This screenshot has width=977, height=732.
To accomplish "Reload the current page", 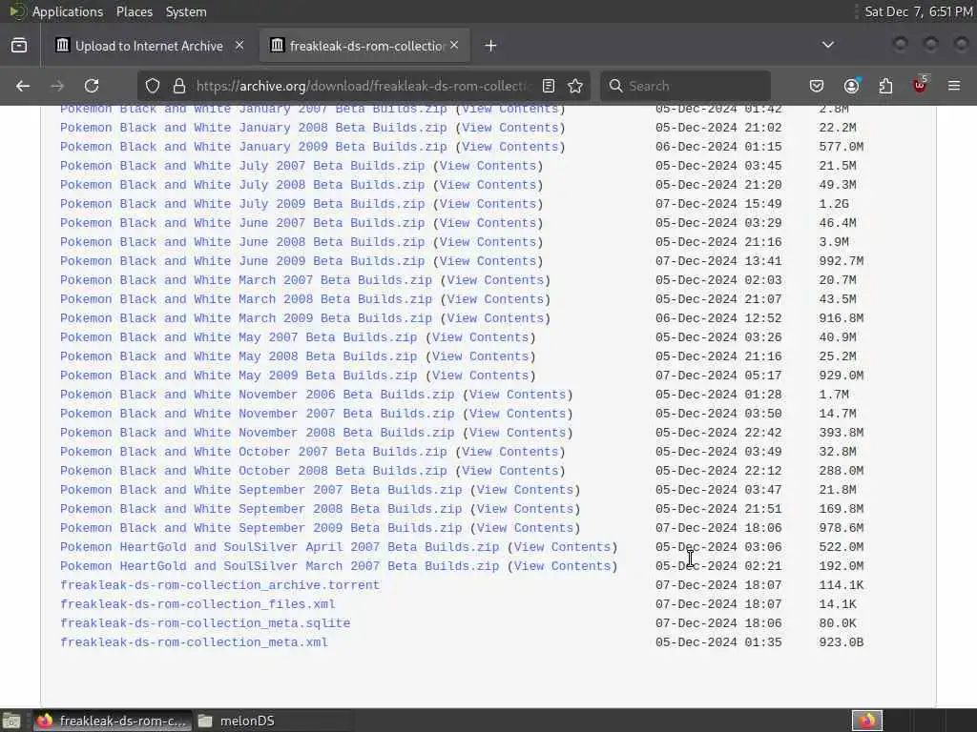I will 92,86.
